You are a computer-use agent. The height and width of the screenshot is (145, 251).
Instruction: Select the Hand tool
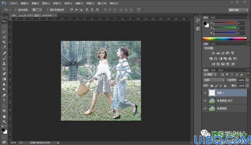[4, 117]
